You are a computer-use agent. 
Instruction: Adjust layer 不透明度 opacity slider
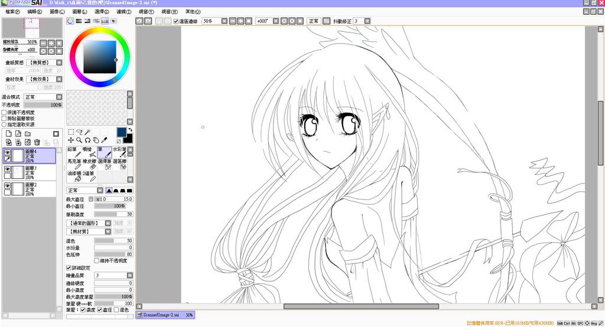pos(43,105)
